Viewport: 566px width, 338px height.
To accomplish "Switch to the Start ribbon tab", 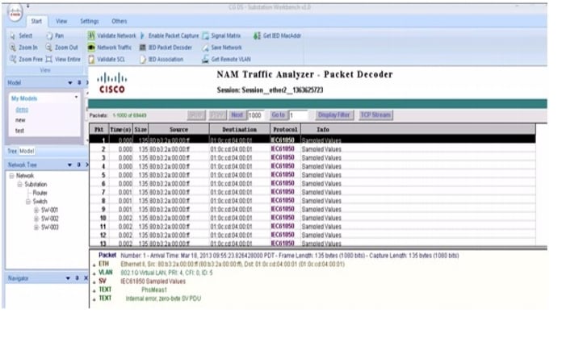I will 36,21.
